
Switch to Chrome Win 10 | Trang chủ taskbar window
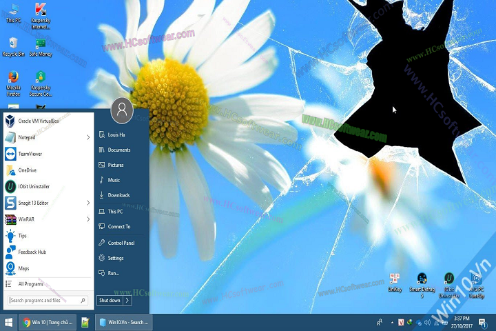point(48,323)
